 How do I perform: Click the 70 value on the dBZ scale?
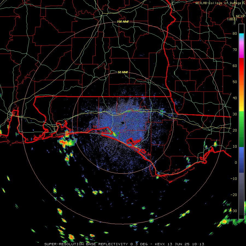[x=235, y=50]
